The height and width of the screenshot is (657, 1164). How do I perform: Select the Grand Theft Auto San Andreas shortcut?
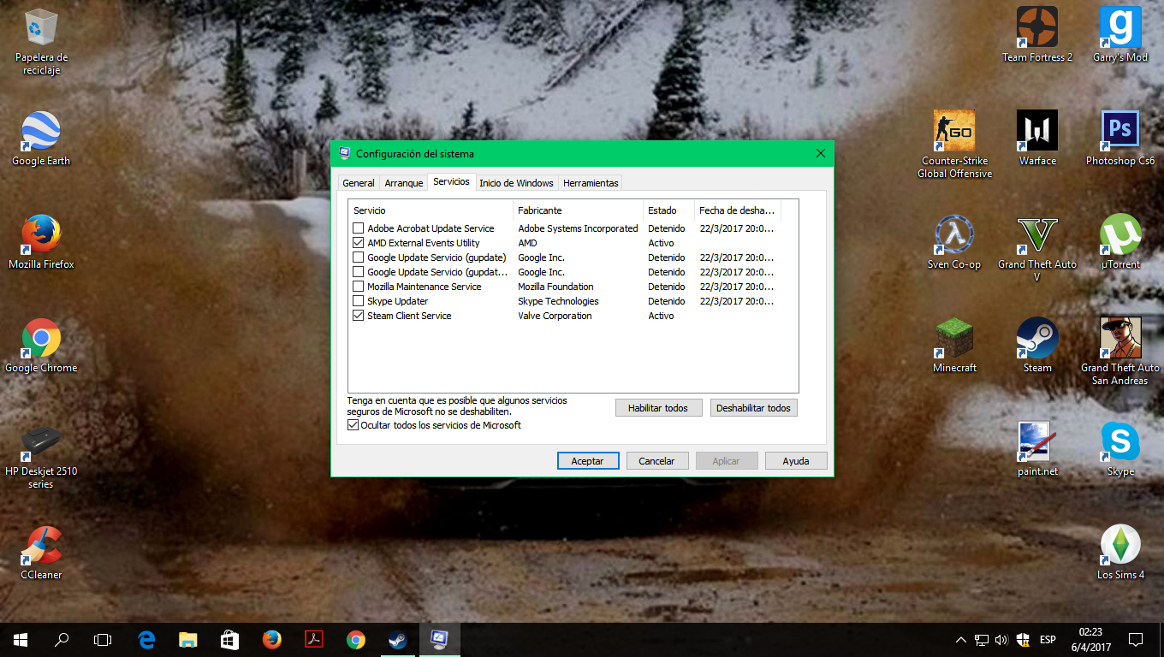tap(1120, 352)
